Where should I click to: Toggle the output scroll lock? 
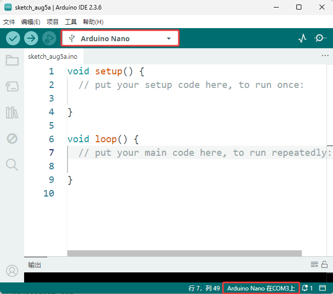point(324,264)
